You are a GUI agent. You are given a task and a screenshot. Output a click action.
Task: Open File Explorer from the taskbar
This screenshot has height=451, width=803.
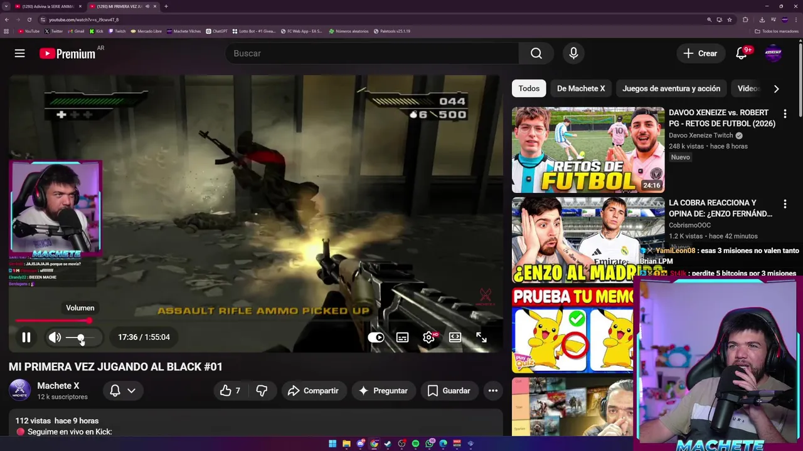click(x=346, y=443)
